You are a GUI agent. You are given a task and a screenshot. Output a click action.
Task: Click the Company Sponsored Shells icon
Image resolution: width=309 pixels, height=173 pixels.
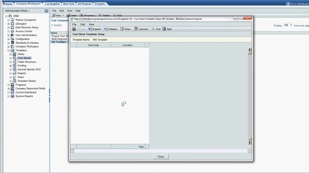tap(13, 88)
